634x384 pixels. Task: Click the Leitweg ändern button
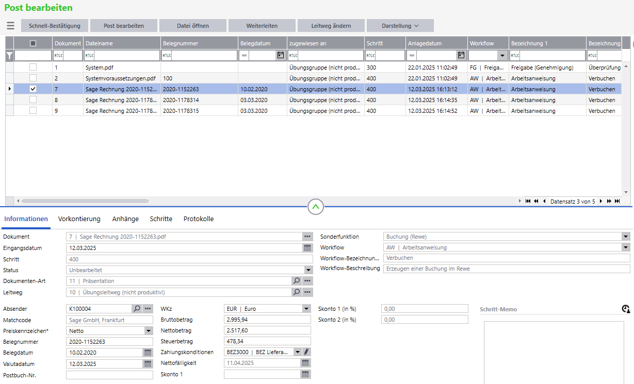pyautogui.click(x=331, y=26)
